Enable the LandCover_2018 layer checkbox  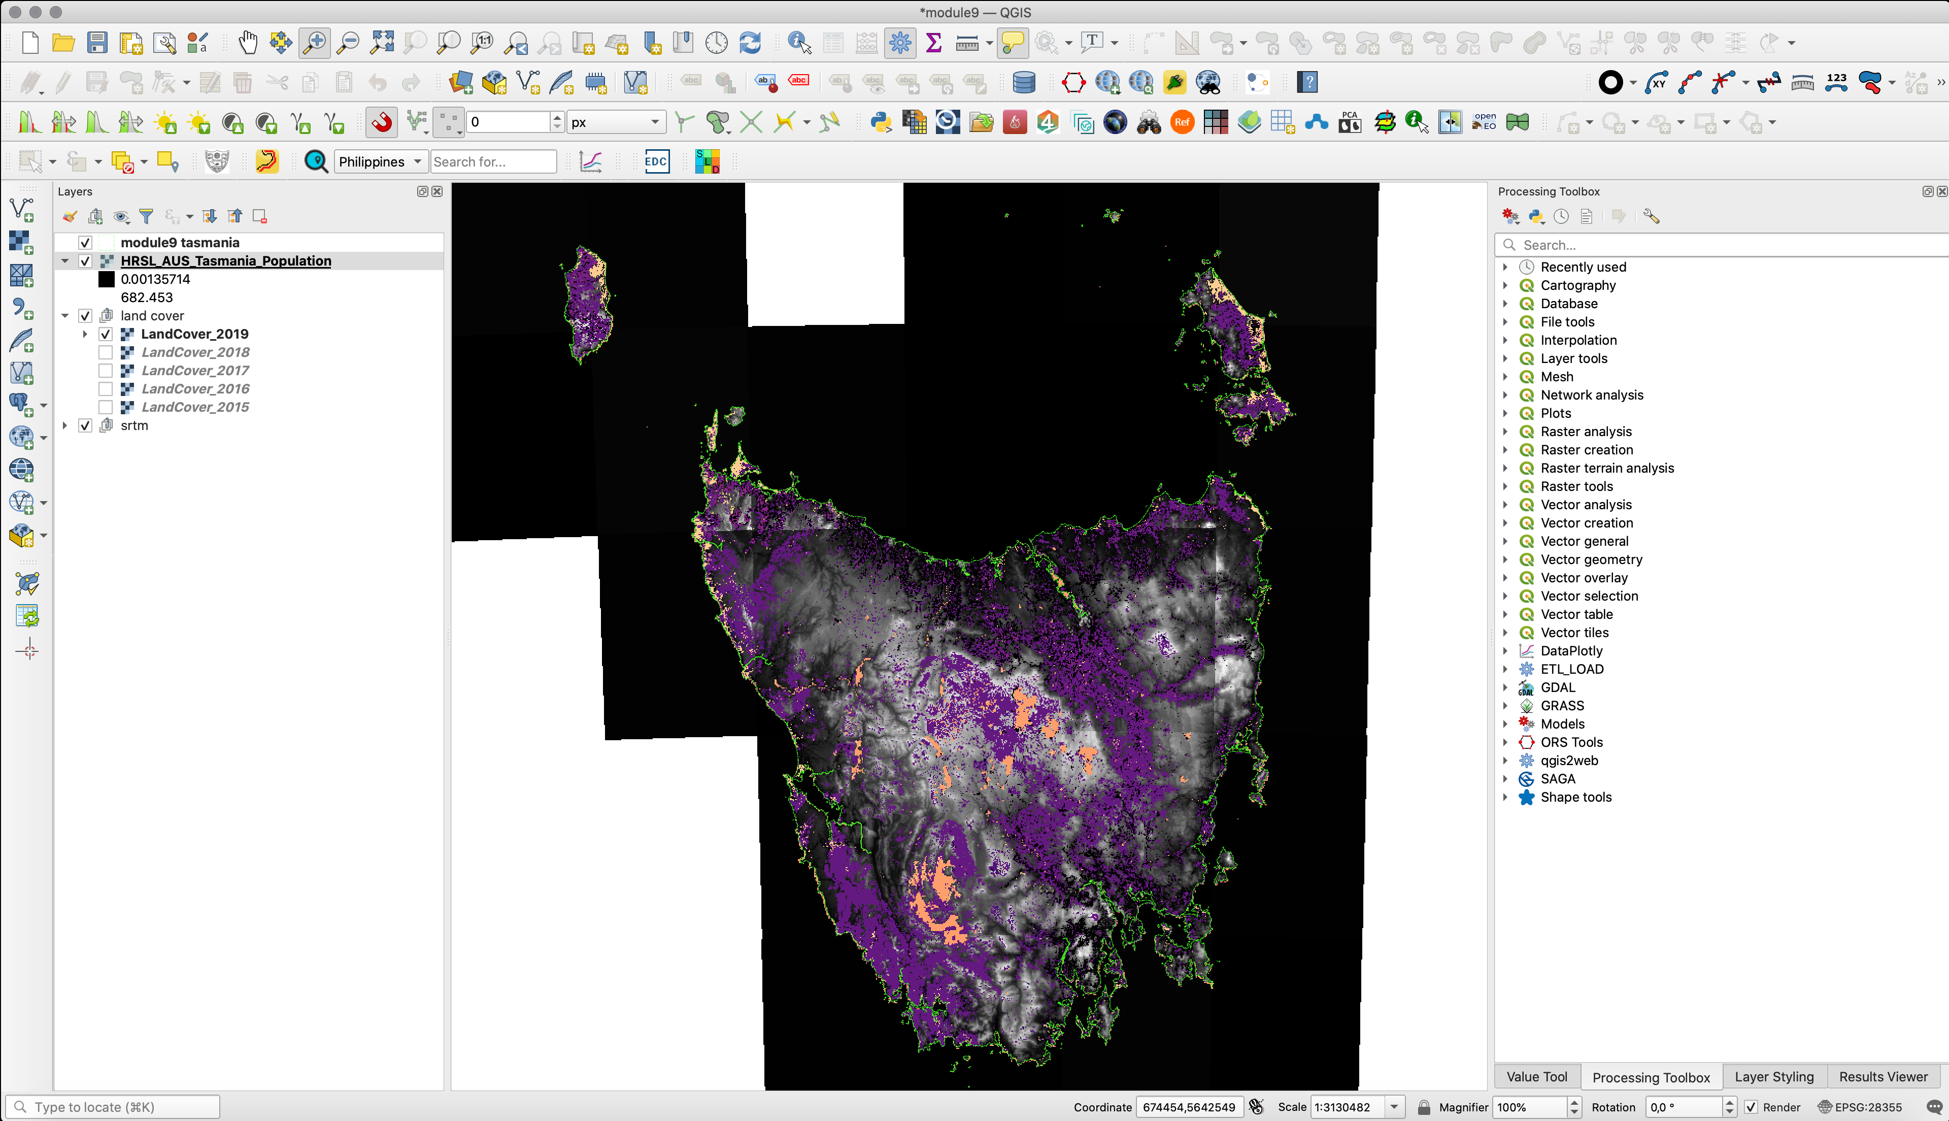pyautogui.click(x=106, y=353)
